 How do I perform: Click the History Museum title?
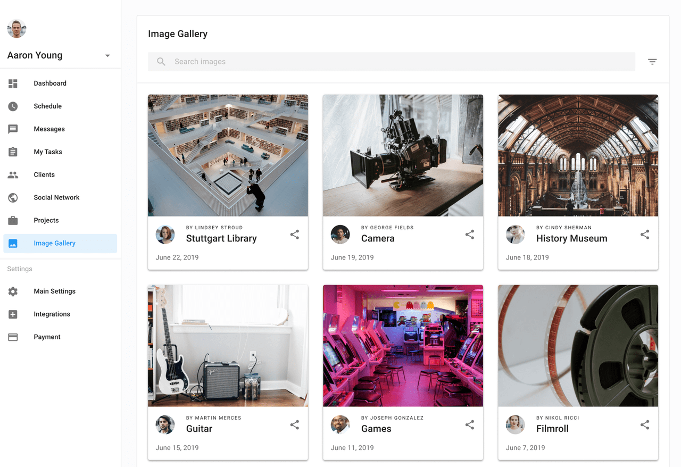point(571,239)
